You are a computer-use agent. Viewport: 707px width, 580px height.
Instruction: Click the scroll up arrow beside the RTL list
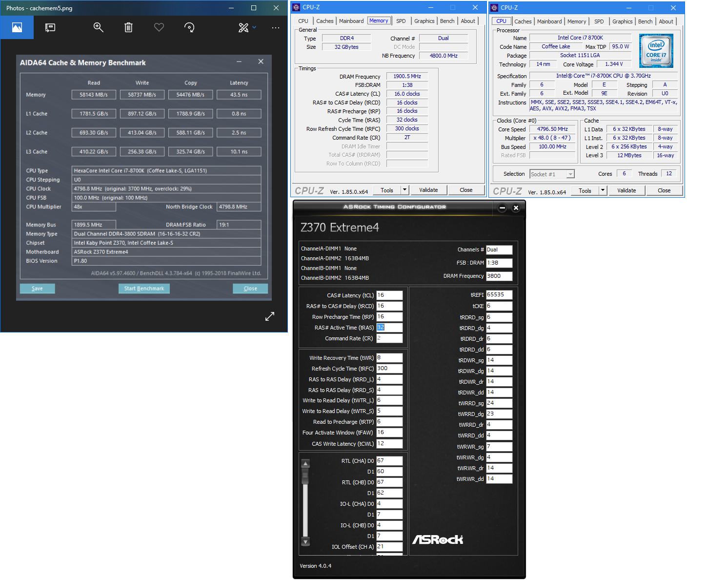[305, 463]
